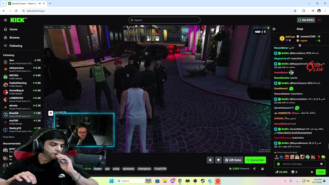Click the champions tag

(144, 169)
